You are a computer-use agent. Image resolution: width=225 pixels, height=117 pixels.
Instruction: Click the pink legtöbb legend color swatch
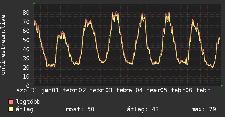[x=11, y=101]
